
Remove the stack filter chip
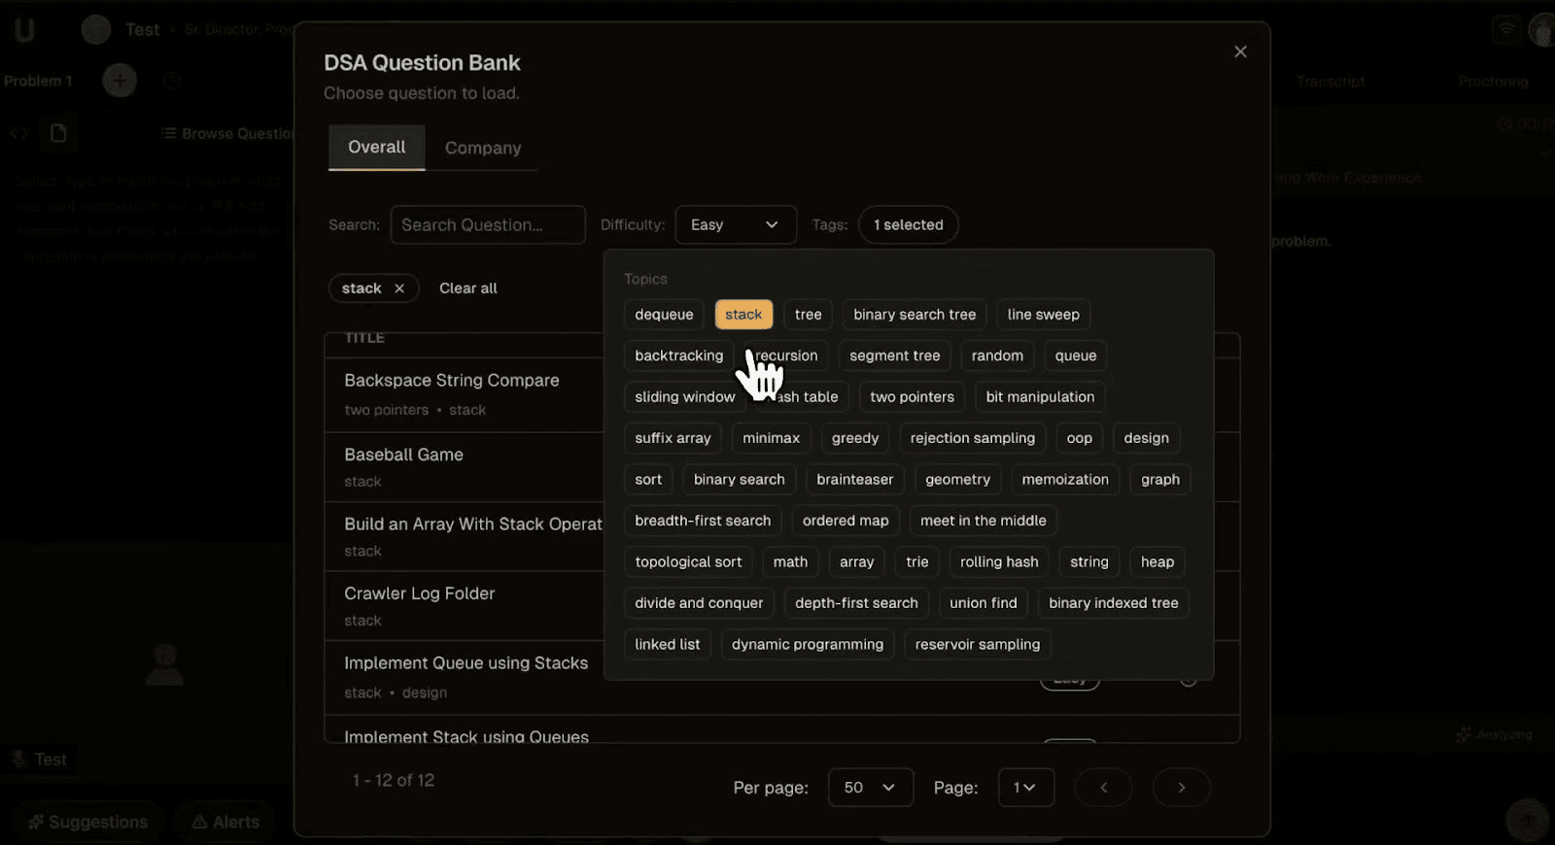click(x=399, y=288)
